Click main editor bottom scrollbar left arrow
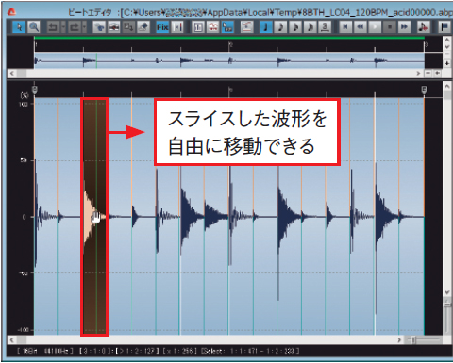 (12, 339)
